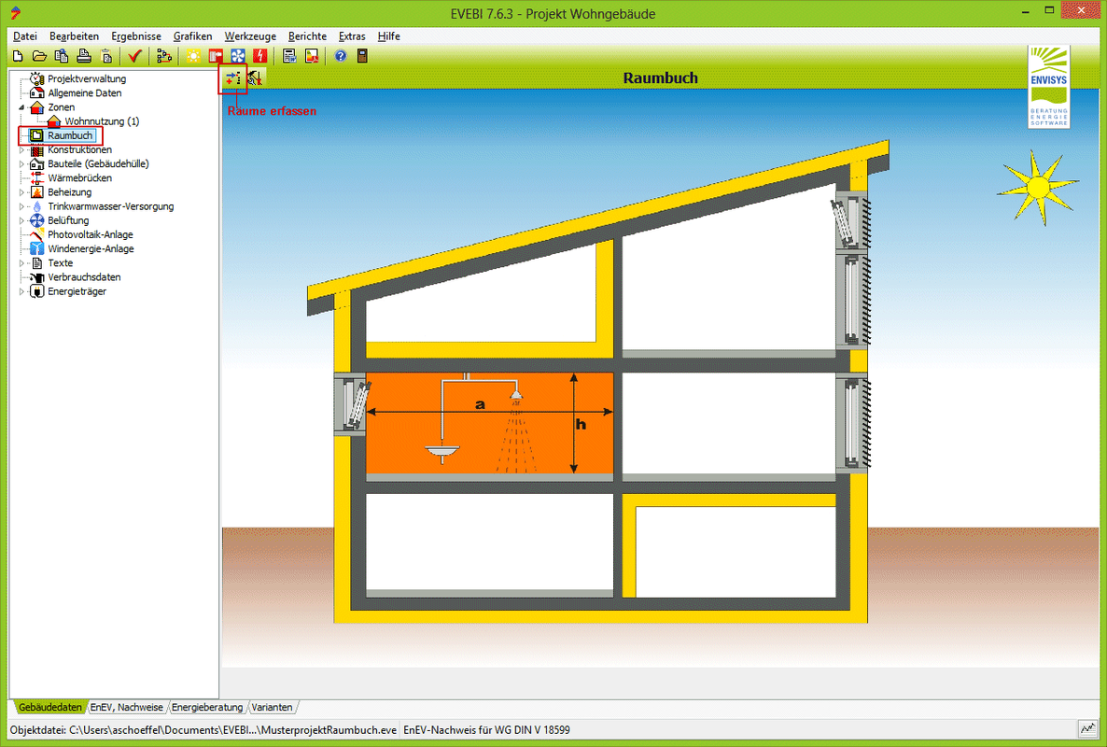Switch to the EnEV, Nachweise tab
1107x747 pixels.
coord(126,708)
